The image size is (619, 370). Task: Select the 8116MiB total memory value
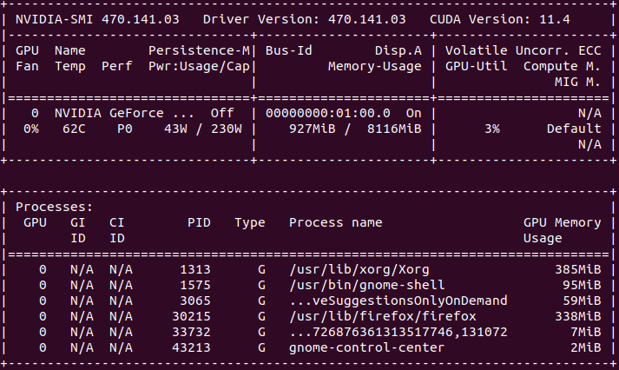pos(394,129)
